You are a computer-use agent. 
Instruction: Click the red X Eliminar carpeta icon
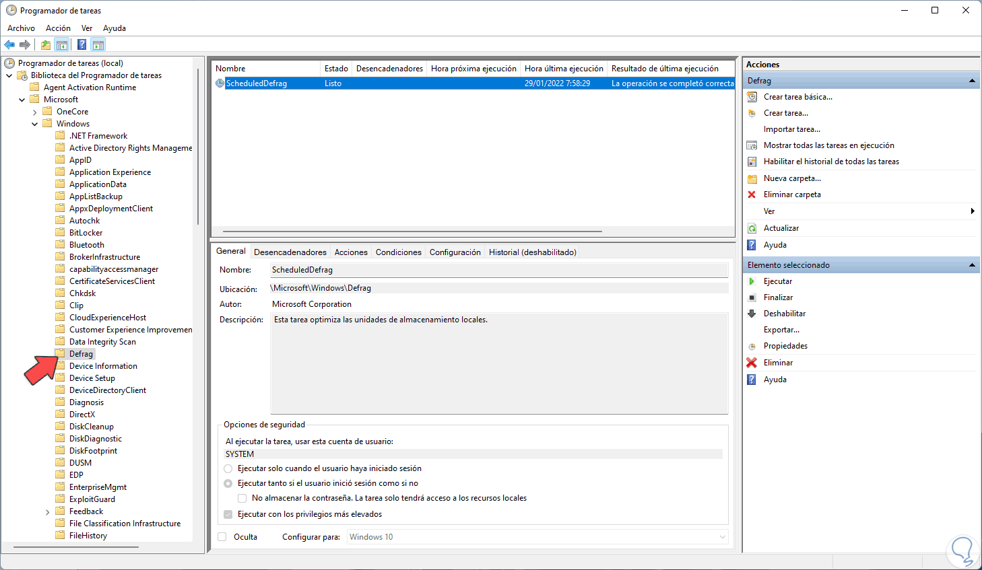coord(752,194)
